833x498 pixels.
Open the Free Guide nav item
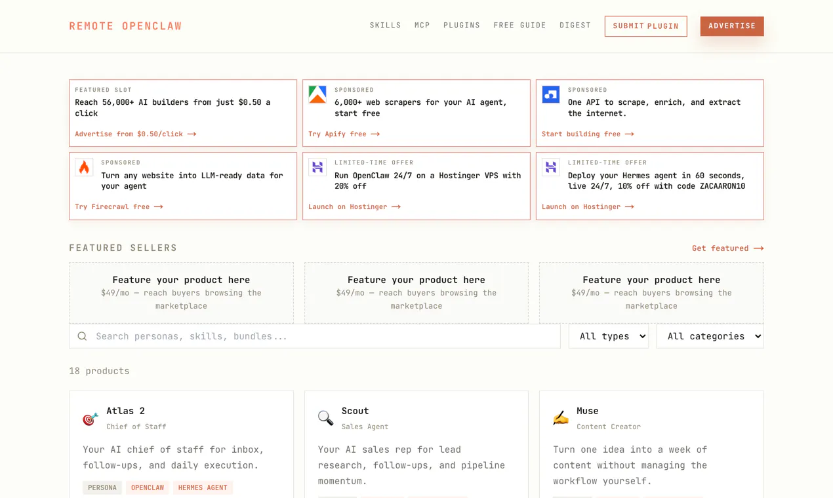click(519, 26)
